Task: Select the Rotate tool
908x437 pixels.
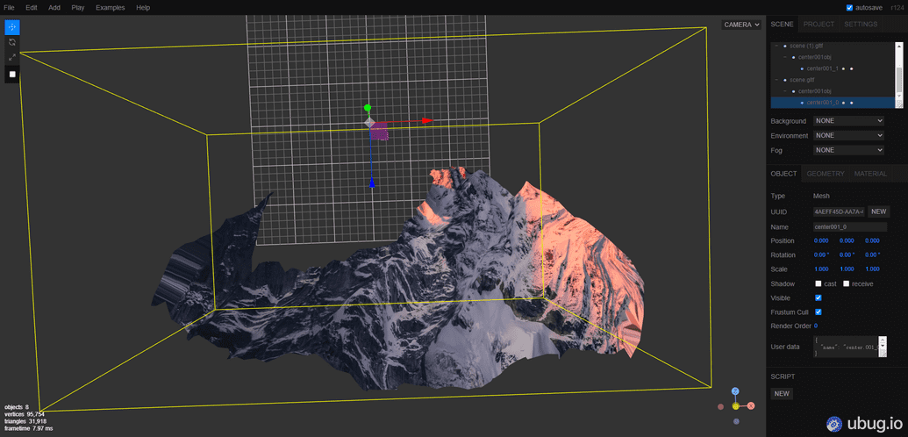Action: click(12, 42)
